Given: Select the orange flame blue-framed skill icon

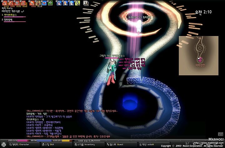Looking at the screenshot, I should (65, 3).
